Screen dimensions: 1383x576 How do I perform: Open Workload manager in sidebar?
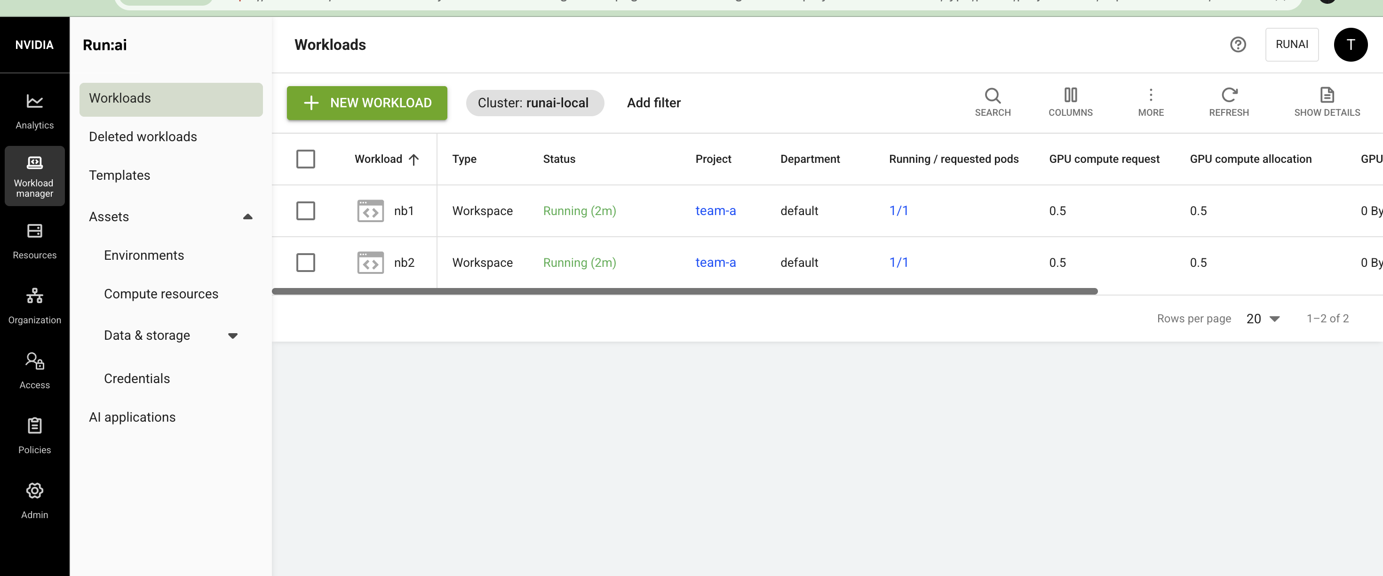click(34, 176)
